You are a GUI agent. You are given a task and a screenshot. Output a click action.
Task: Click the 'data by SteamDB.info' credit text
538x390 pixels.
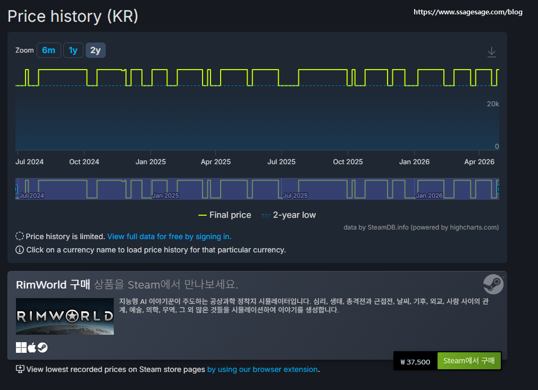coord(421,227)
